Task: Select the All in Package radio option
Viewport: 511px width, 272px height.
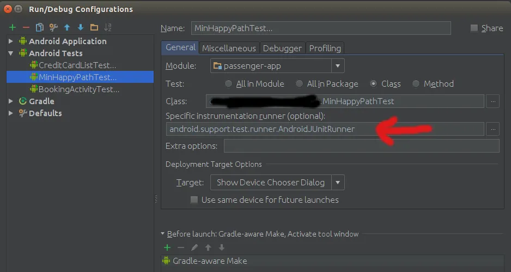Action: coord(299,84)
